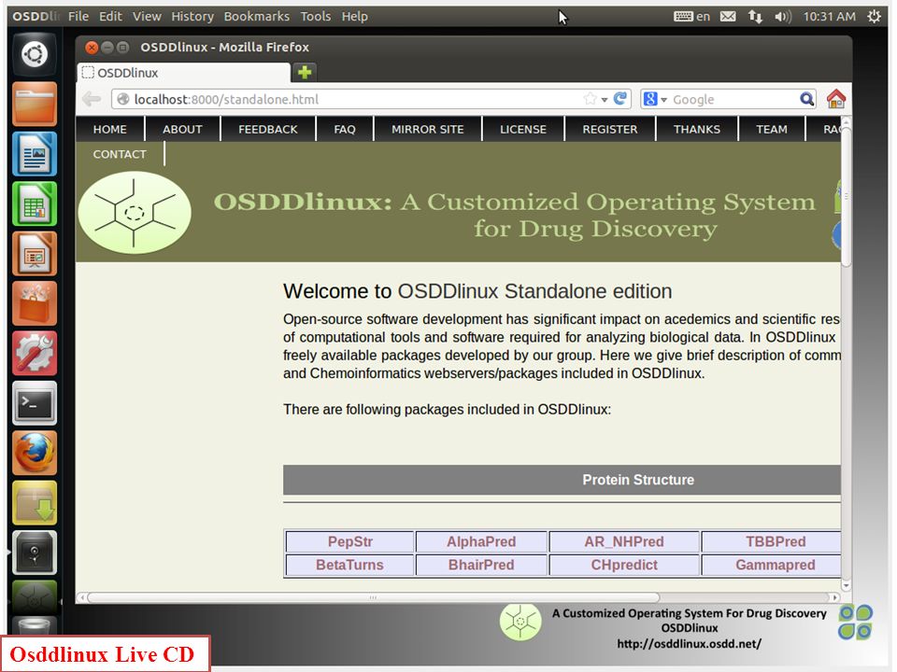Open the Terminal from the launcher

[35, 403]
